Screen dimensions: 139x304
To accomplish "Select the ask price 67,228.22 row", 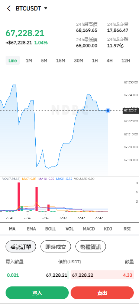I will (102, 275).
